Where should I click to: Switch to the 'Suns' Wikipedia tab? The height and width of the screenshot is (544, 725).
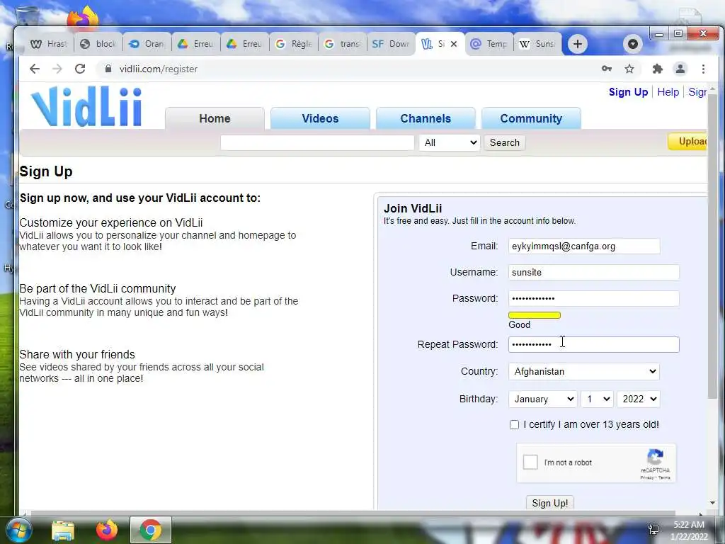[537, 44]
